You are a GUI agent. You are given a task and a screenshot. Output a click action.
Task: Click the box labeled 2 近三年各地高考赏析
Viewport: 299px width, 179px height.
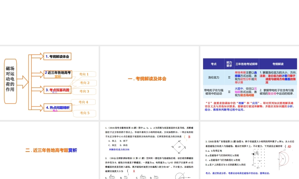[x=58, y=74]
